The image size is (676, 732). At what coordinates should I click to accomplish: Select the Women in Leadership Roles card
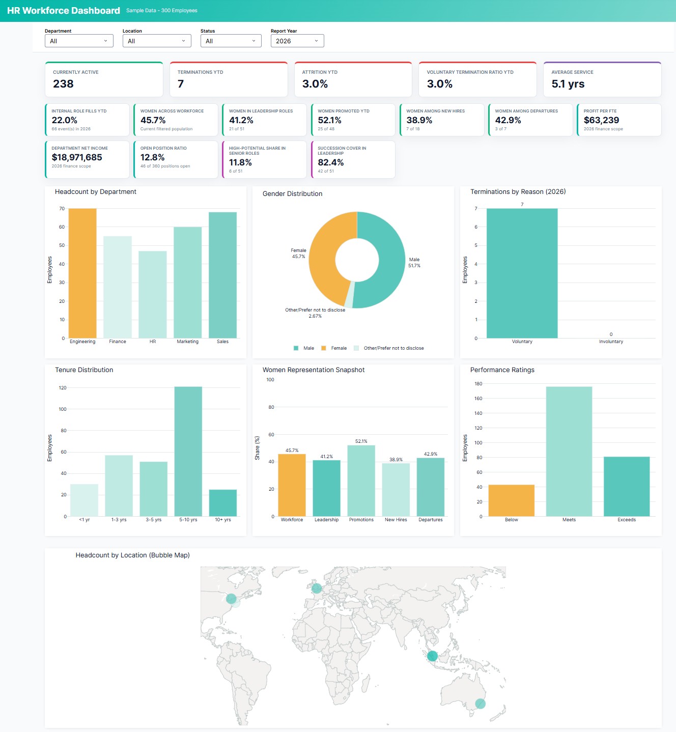tap(264, 120)
